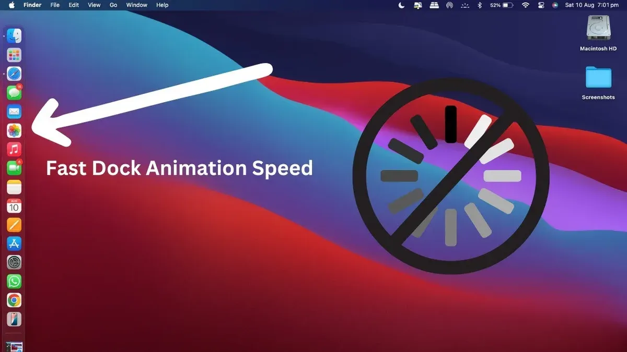627x352 pixels.
Task: Open the Window menu
Action: pos(137,5)
